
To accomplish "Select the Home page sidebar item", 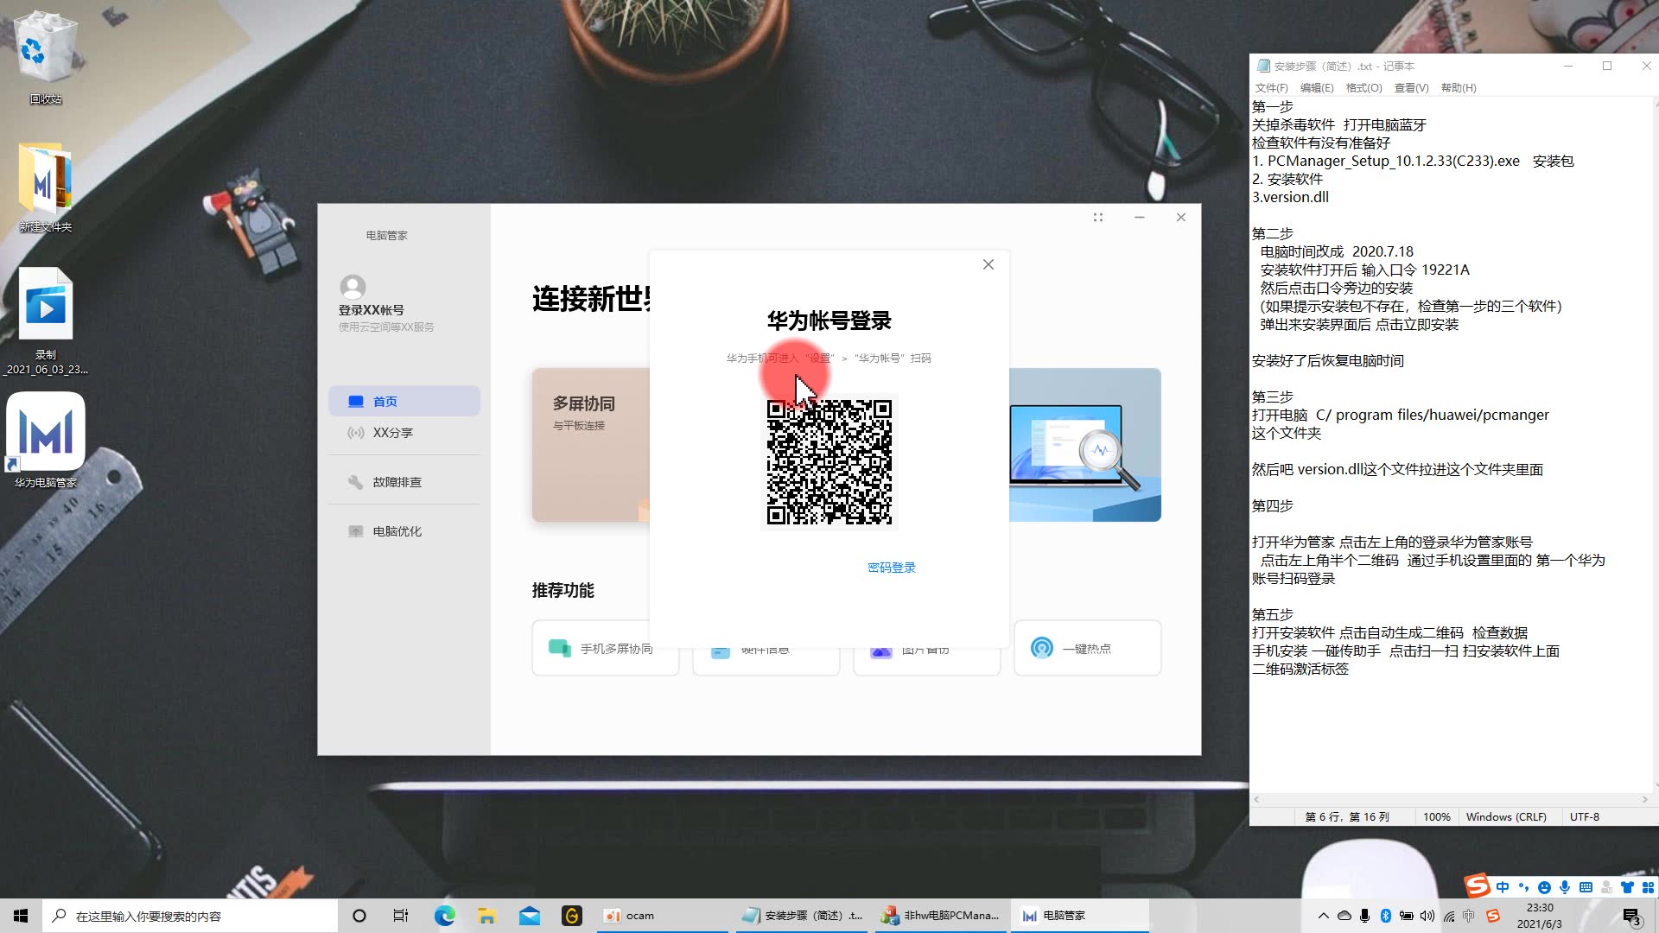I will coord(404,402).
